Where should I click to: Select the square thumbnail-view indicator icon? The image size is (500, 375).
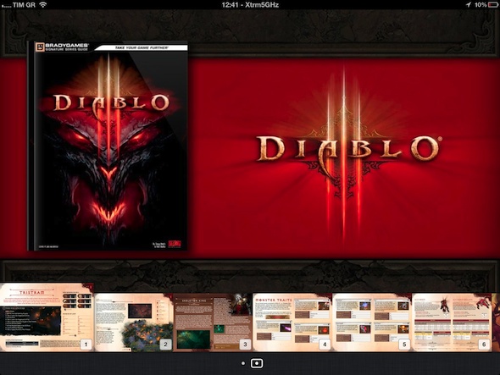[257, 363]
